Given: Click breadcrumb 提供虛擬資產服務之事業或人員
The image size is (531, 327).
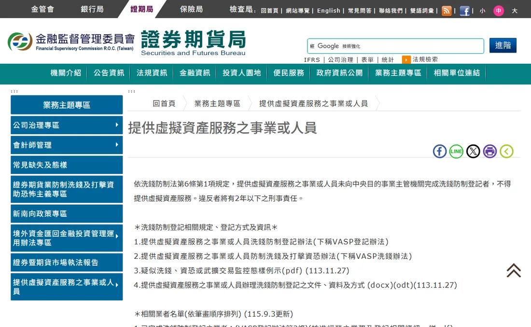Looking at the screenshot, I should coord(313,104).
